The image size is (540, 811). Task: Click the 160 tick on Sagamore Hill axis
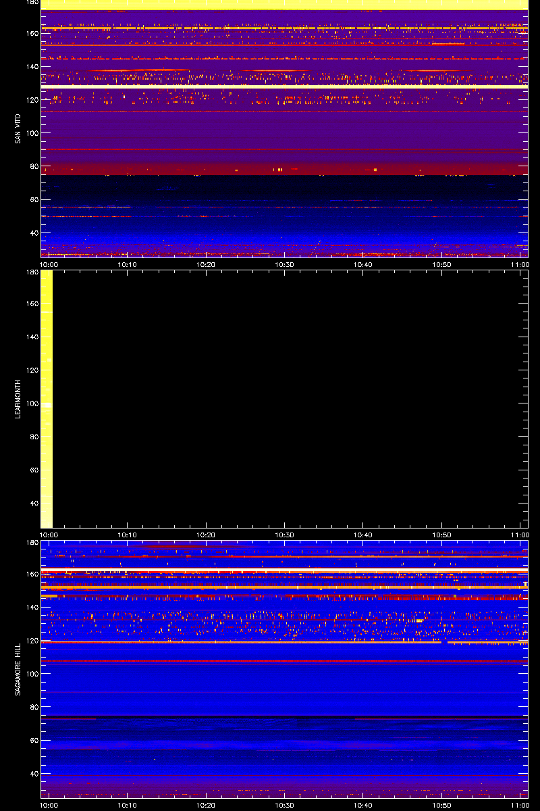pos(31,574)
